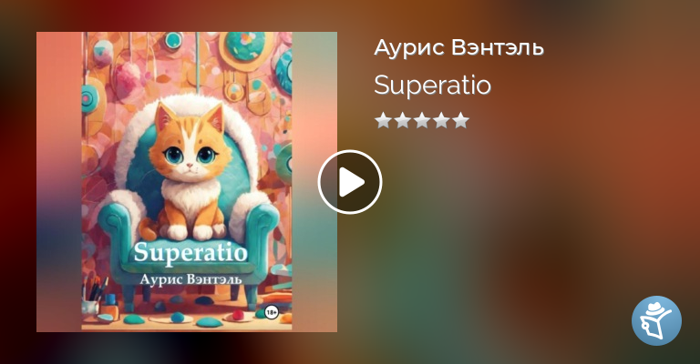This screenshot has height=364, width=700.
Task: Choose the fourth rating star
Action: [x=441, y=120]
